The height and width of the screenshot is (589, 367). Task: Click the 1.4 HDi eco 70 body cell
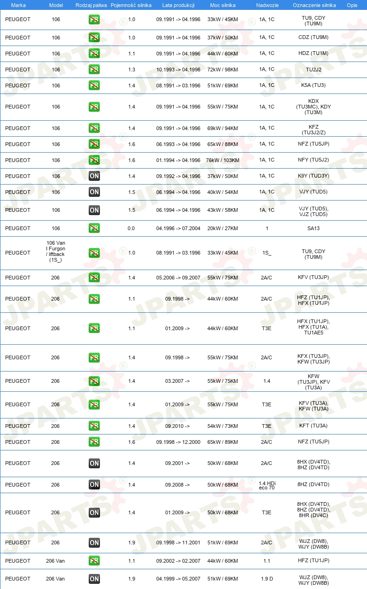(x=267, y=485)
